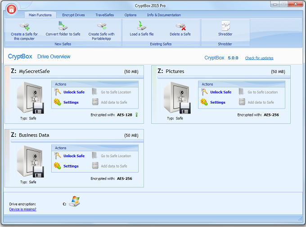The width and height of the screenshot is (306, 227).
Task: Open the Info & Documentation tab
Action: click(164, 15)
